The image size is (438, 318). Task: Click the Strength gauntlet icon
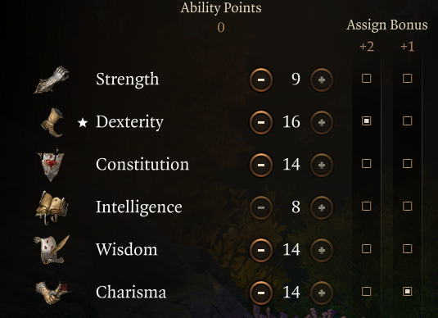(x=52, y=79)
